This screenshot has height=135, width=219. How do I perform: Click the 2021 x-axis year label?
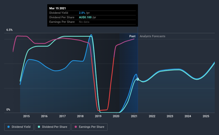pos(134,116)
